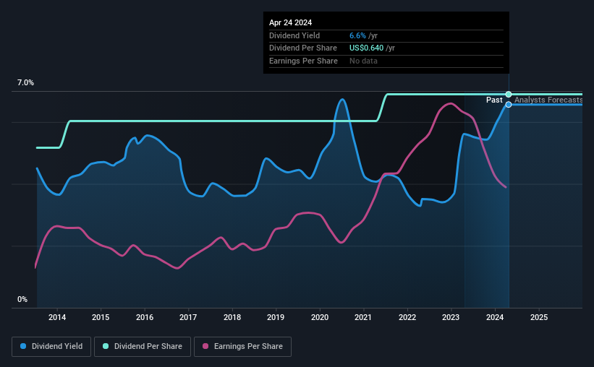Click the pink Earnings Per Share legend dot

pyautogui.click(x=205, y=346)
